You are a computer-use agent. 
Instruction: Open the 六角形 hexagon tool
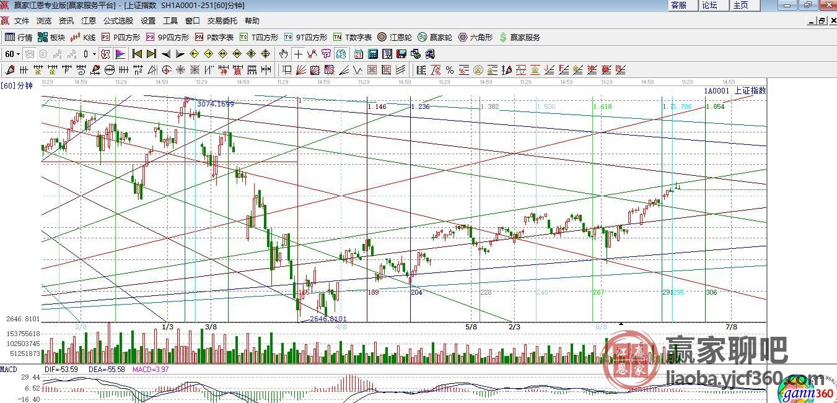point(475,37)
